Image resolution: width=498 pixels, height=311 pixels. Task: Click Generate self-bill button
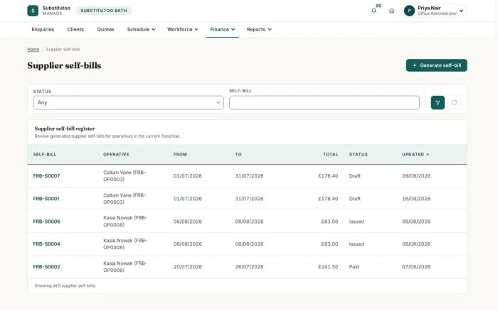pos(436,65)
